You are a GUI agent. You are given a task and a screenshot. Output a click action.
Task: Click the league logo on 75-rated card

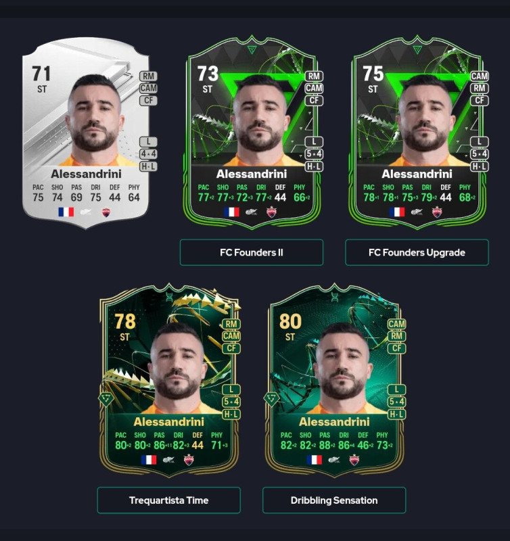417,212
